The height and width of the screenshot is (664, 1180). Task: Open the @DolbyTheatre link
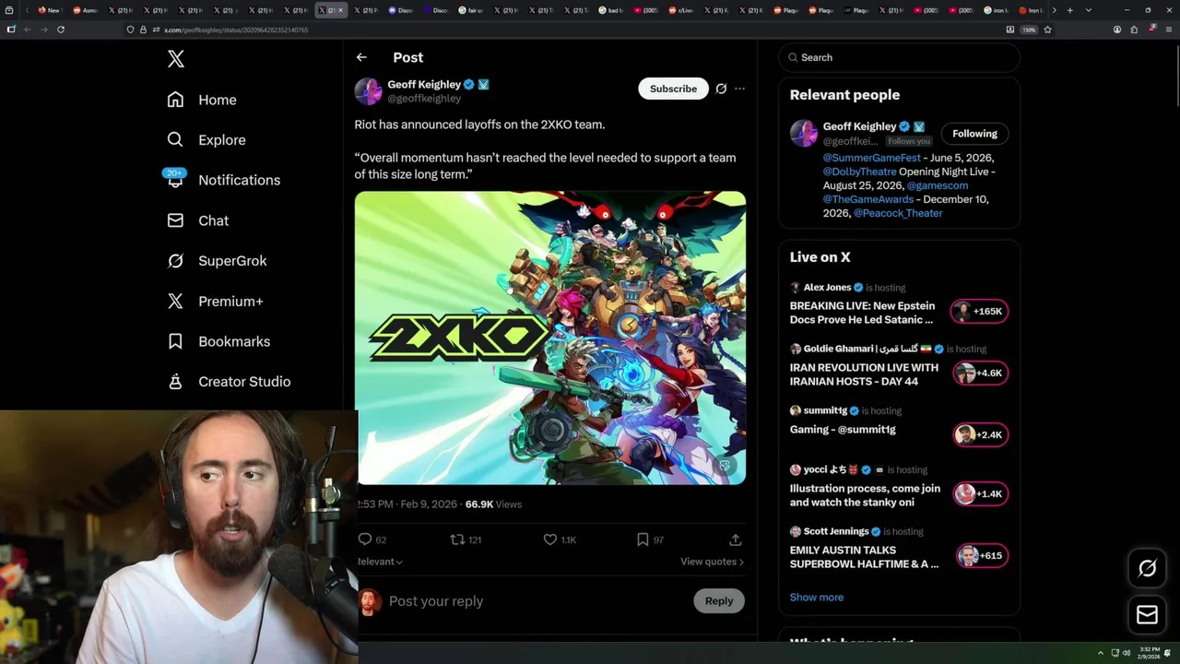(x=860, y=172)
